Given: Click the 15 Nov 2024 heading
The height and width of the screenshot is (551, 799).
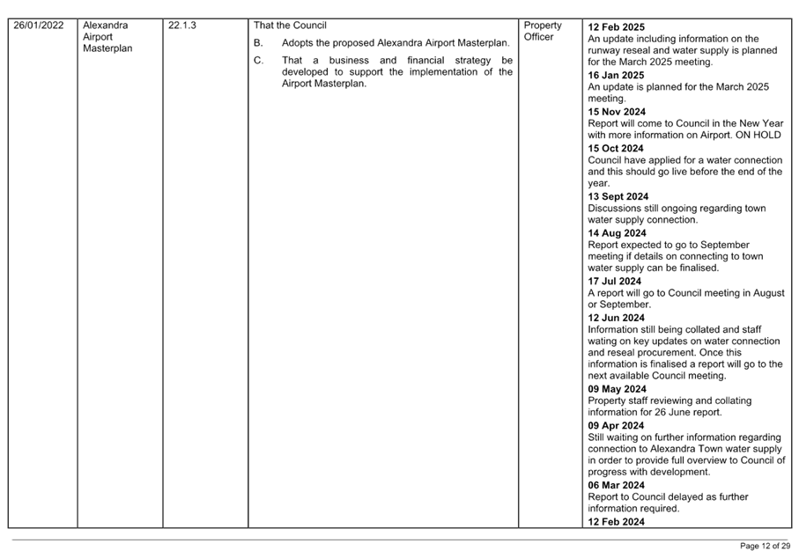Looking at the screenshot, I should [617, 112].
